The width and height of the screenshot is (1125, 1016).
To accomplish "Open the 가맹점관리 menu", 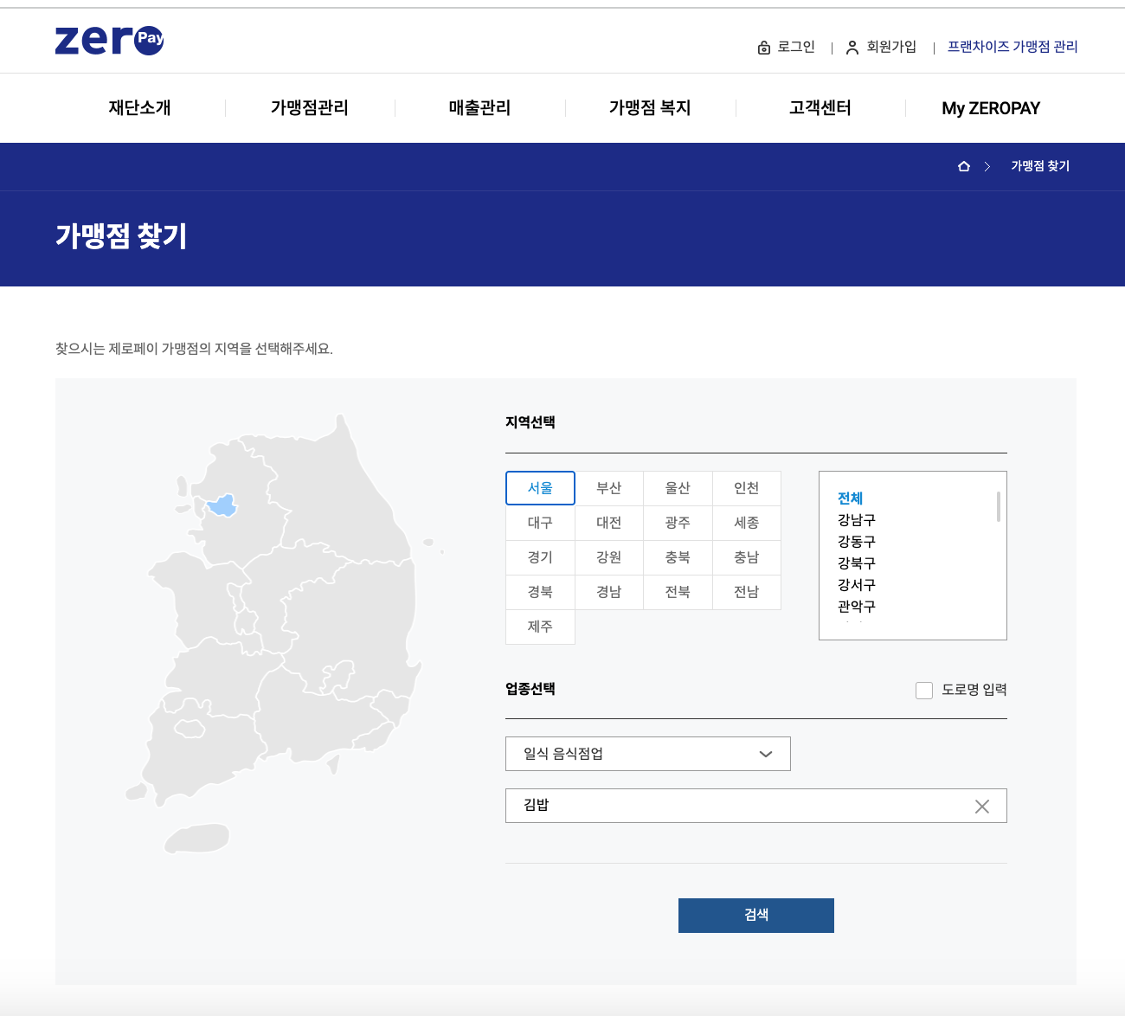I will click(x=309, y=107).
